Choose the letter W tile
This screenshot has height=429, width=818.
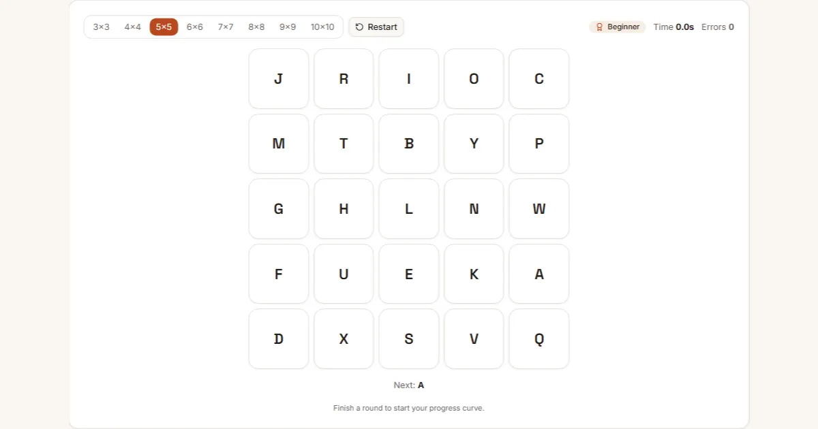tap(539, 209)
